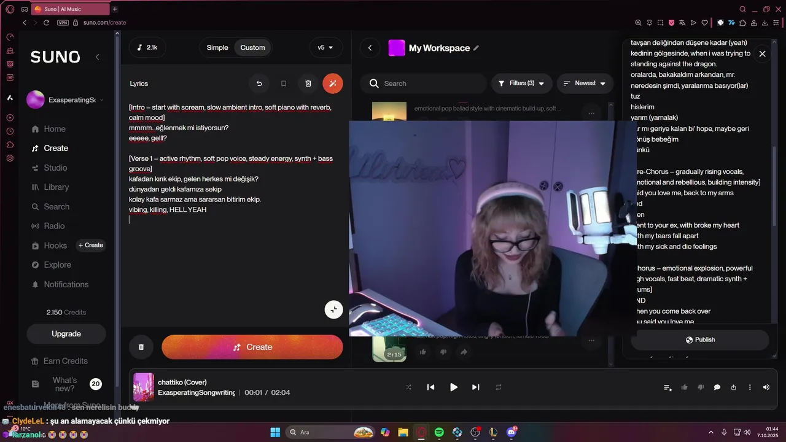Open browser downloads icon

tap(765, 23)
